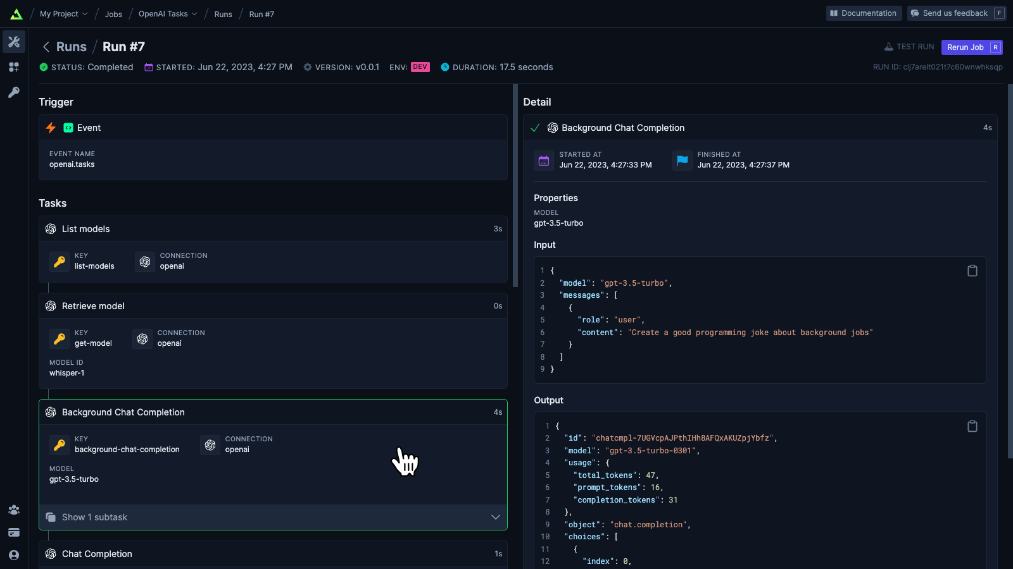The image size is (1013, 569).
Task: Expand Show 1 subtask
Action: pos(273,517)
